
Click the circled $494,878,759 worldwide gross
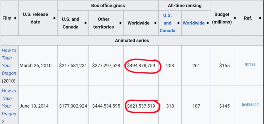[141, 66]
